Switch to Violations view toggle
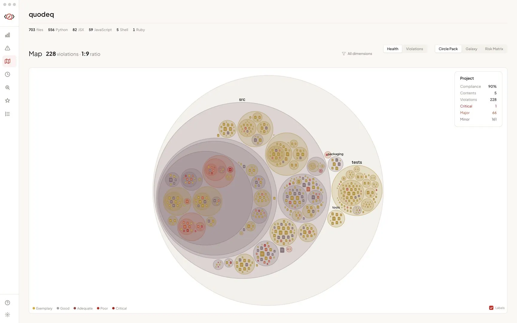Screen dimensions: 517x323 [414, 49]
